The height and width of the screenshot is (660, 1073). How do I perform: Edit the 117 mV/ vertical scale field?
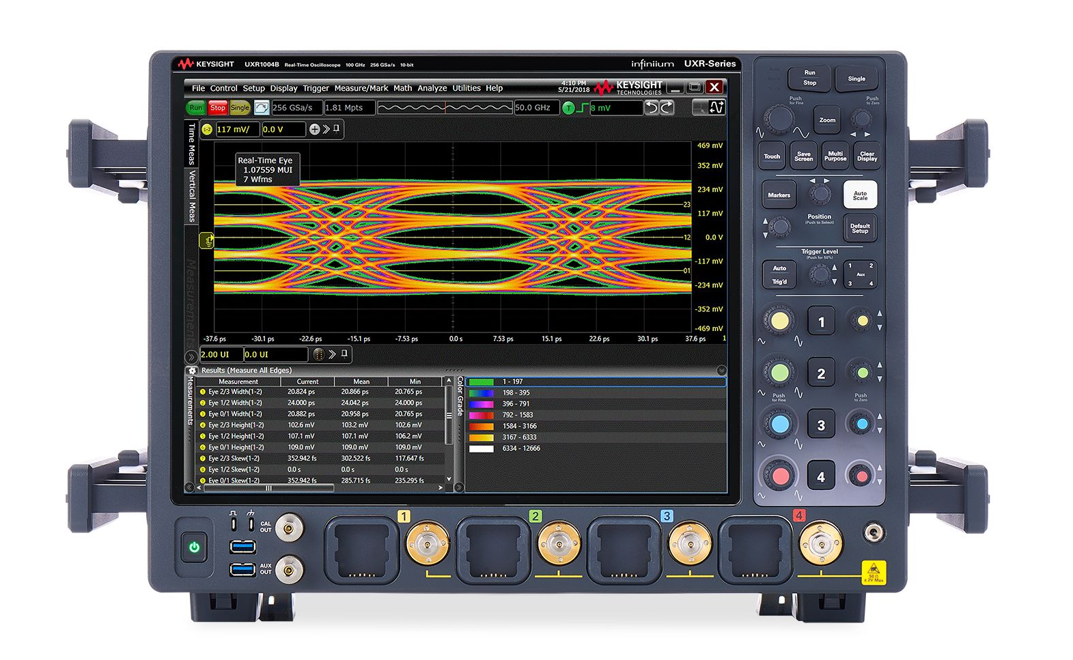(x=237, y=129)
